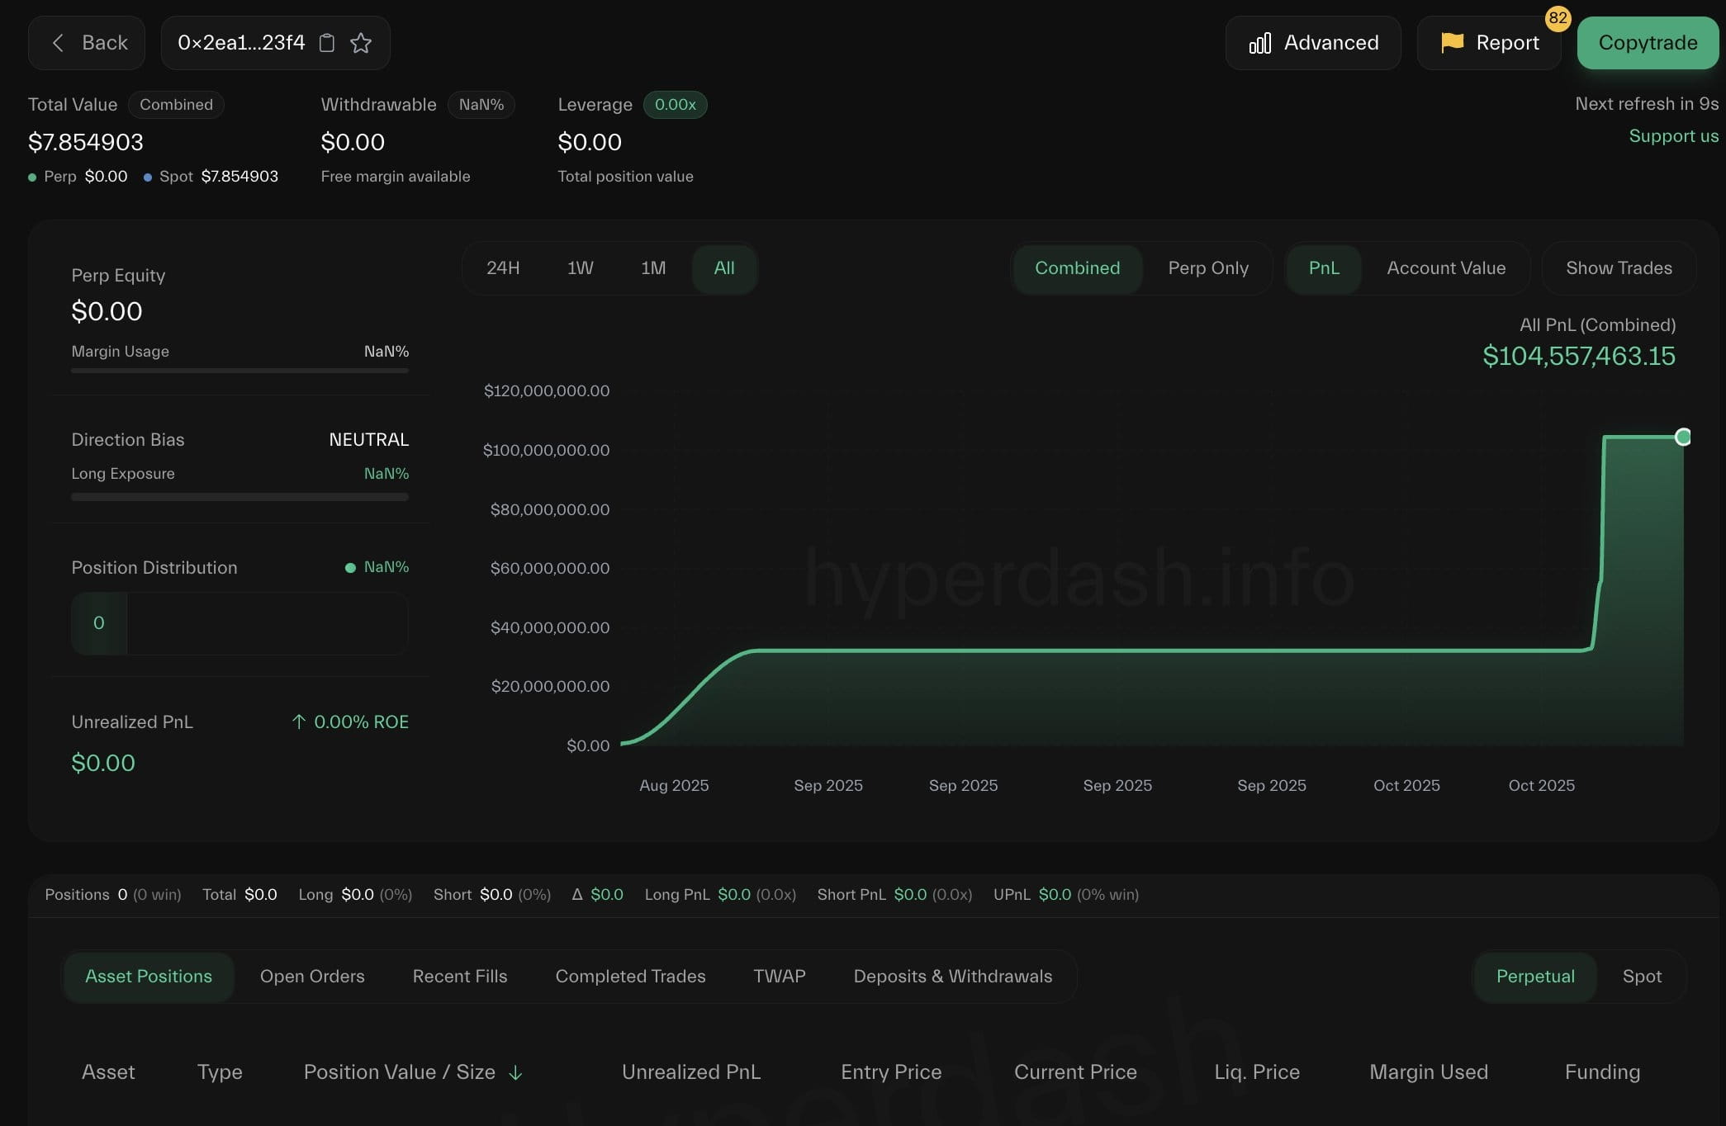The image size is (1726, 1126).
Task: Select the 24H time range
Action: (503, 268)
